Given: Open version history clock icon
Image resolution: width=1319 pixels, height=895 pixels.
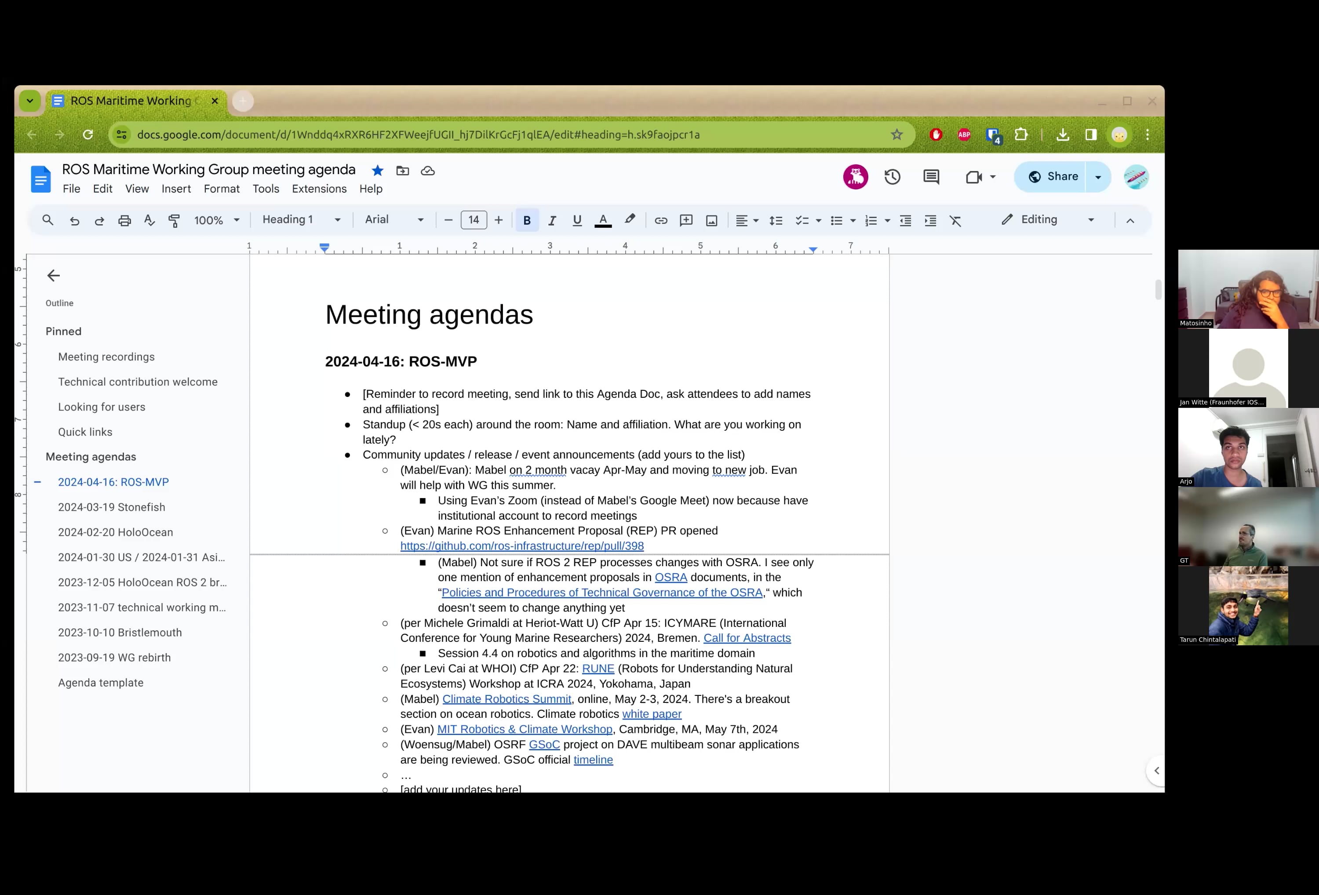Looking at the screenshot, I should pos(892,177).
